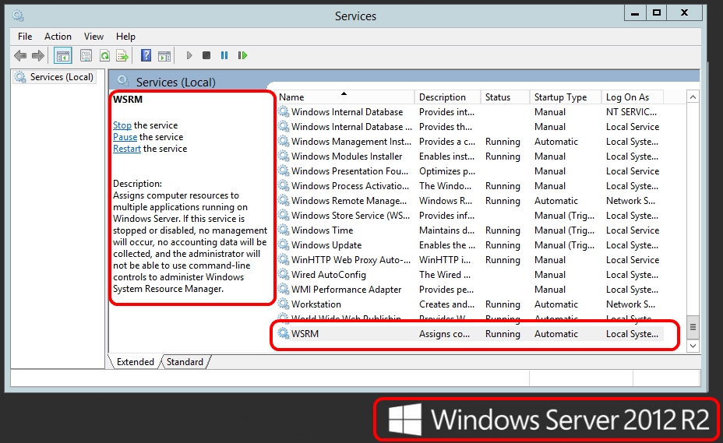Toggle the Show/Hide Action Pane toolbar icon
This screenshot has height=443, width=723.
(x=164, y=56)
